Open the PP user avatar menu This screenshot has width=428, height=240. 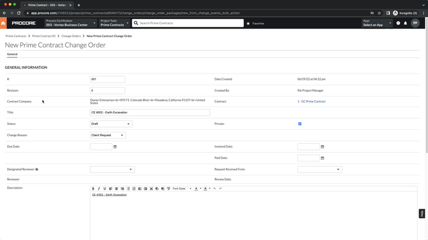click(x=415, y=23)
